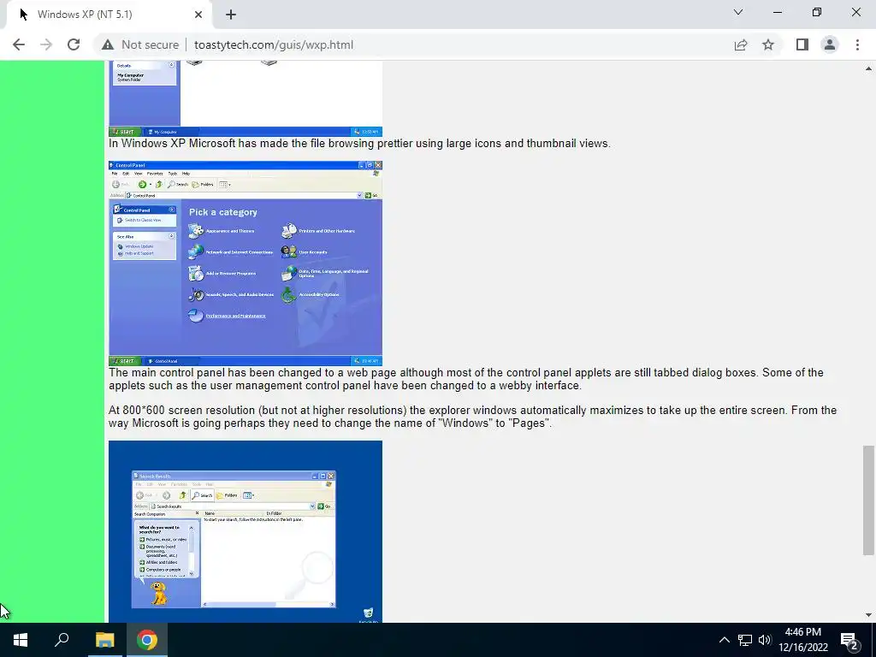Click the Chrome taskbar icon

[x=147, y=640]
